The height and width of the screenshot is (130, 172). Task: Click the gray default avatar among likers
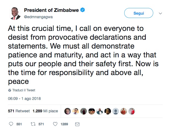[x=116, y=111]
